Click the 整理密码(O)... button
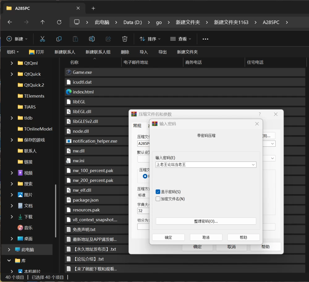This screenshot has width=309, height=282. coord(206,221)
